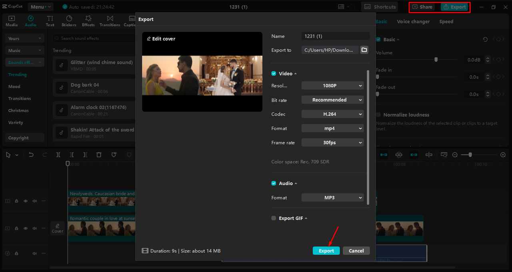Open more options for the audio track
The image size is (512, 272).
(x=44, y=253)
